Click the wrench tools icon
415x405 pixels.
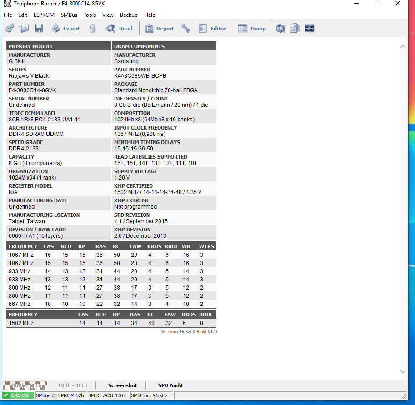tap(186, 28)
